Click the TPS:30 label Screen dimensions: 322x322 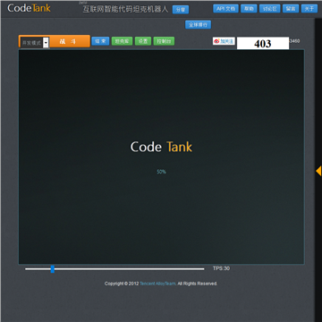221,268
